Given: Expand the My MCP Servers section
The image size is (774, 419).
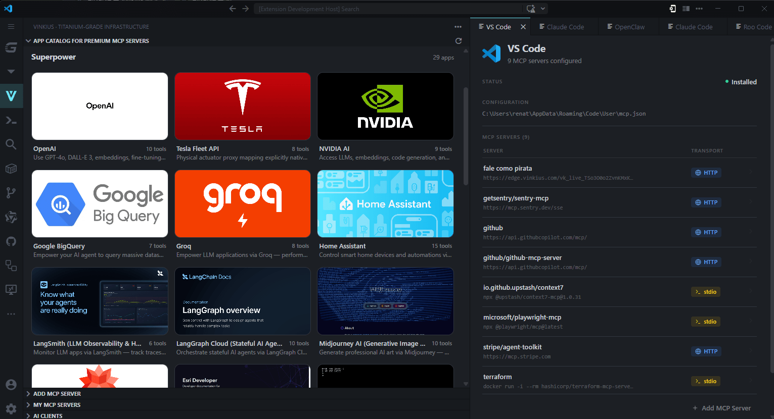Looking at the screenshot, I should (x=57, y=405).
